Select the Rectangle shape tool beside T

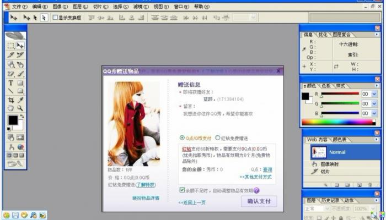click(x=20, y=83)
